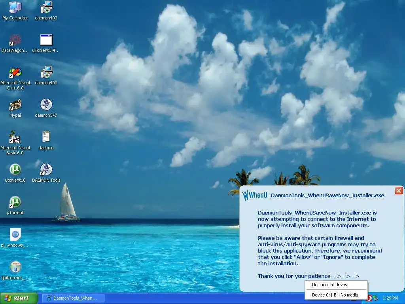The height and width of the screenshot is (304, 405).
Task: Click the WhenU logo in popup
Action: 255,195
